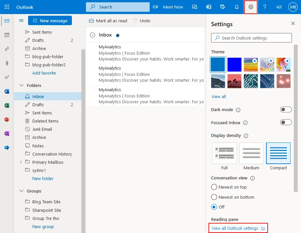Viewport: 301px width, 233px height.
Task: Toggle Dark mode switch
Action: 286,109
